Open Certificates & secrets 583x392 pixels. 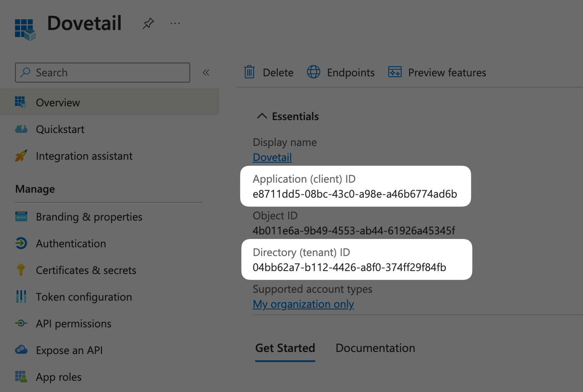tap(86, 270)
